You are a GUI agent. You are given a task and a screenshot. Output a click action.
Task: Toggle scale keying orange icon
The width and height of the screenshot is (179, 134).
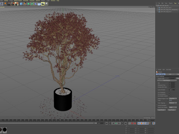pyautogui.click(x=142, y=123)
